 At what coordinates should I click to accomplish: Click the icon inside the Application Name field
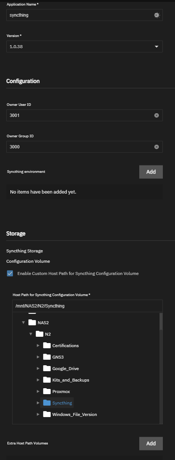pos(157,15)
